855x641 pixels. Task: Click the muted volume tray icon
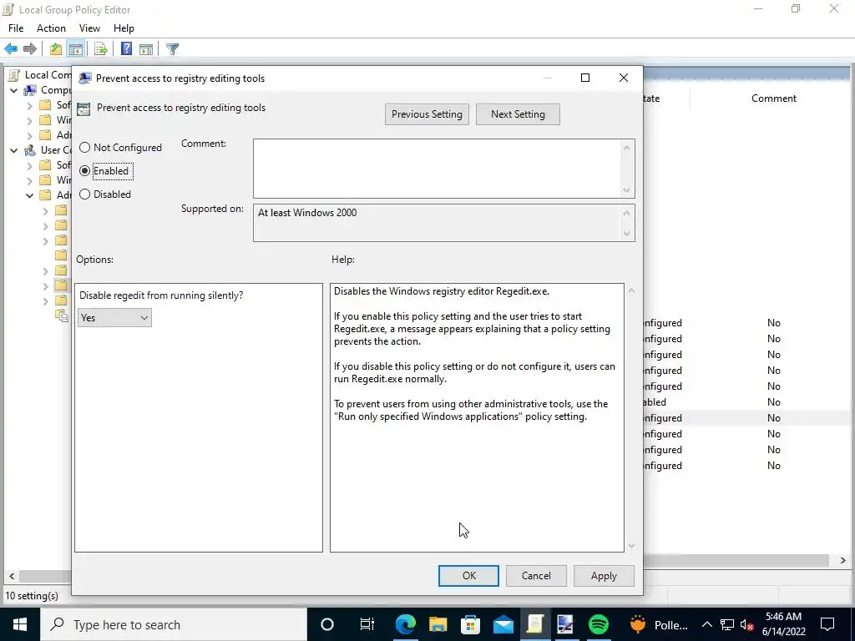point(746,624)
